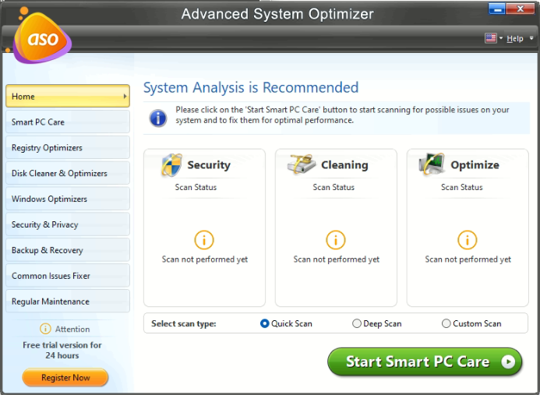This screenshot has height=395, width=540.
Task: Open Regular Maintenance section
Action: 68,301
